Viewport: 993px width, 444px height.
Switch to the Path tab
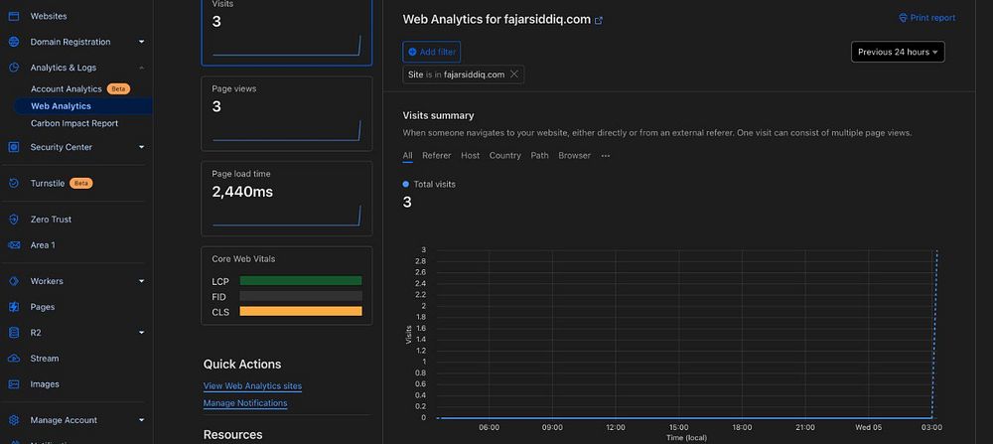click(x=539, y=156)
